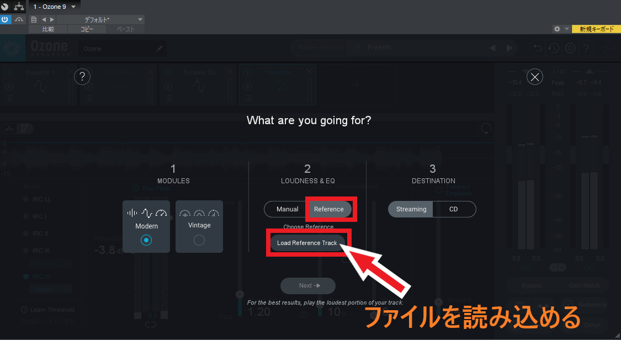Viewport: 621px width, 340px height.
Task: Click the 新規キーボード button
Action: click(x=597, y=29)
